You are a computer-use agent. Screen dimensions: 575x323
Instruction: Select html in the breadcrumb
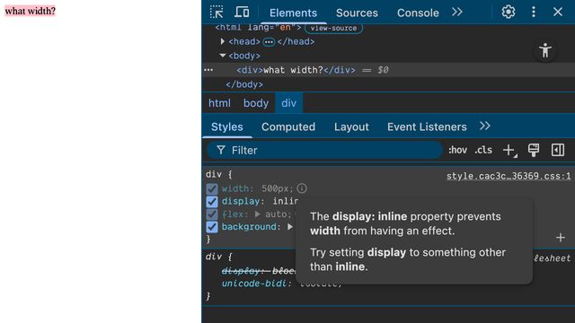219,103
